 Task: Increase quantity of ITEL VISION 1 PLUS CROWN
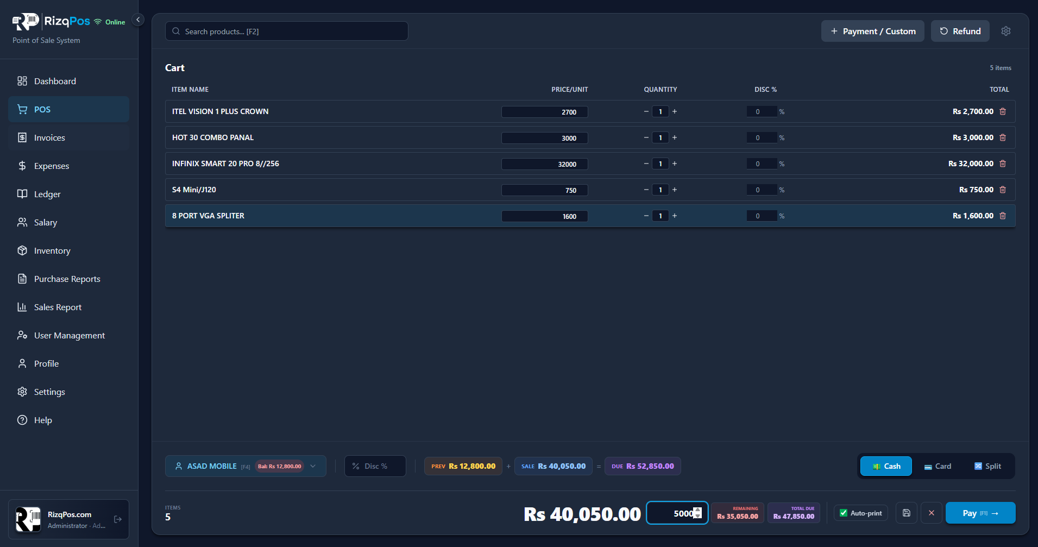(x=675, y=111)
